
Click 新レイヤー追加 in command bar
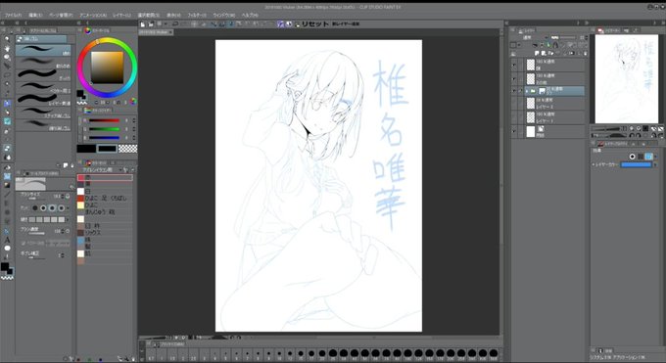pos(346,24)
